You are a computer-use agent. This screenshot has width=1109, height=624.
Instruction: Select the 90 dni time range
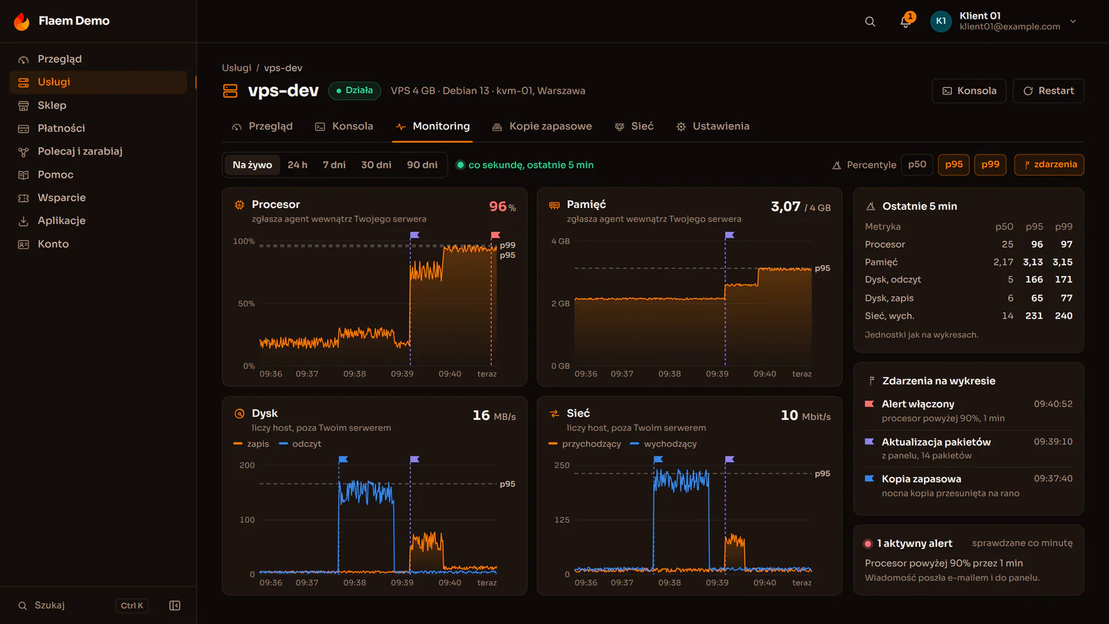[422, 165]
